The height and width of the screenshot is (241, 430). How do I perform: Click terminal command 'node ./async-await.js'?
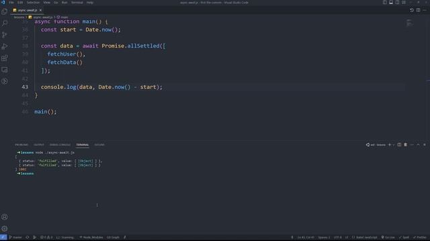click(55, 153)
